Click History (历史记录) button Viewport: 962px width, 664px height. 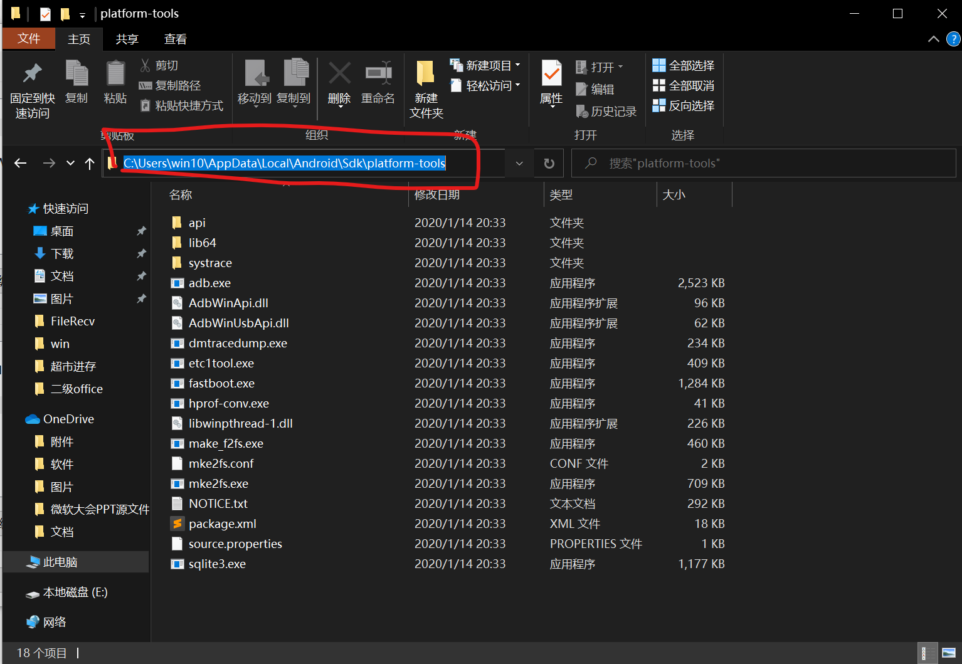click(606, 112)
